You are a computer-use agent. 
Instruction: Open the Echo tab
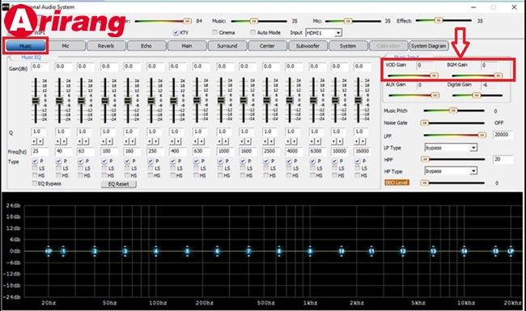click(146, 46)
